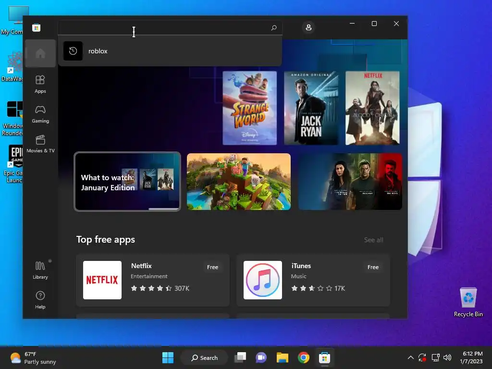Image resolution: width=492 pixels, height=369 pixels.
Task: Open the three-character TV shows banner
Action: point(350,182)
